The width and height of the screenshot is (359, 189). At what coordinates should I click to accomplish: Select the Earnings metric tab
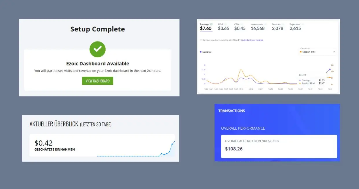tap(206, 27)
